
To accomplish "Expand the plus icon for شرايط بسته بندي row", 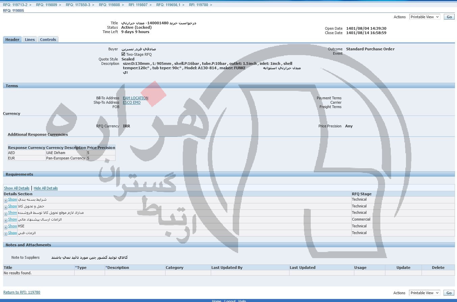I will (x=6, y=201).
